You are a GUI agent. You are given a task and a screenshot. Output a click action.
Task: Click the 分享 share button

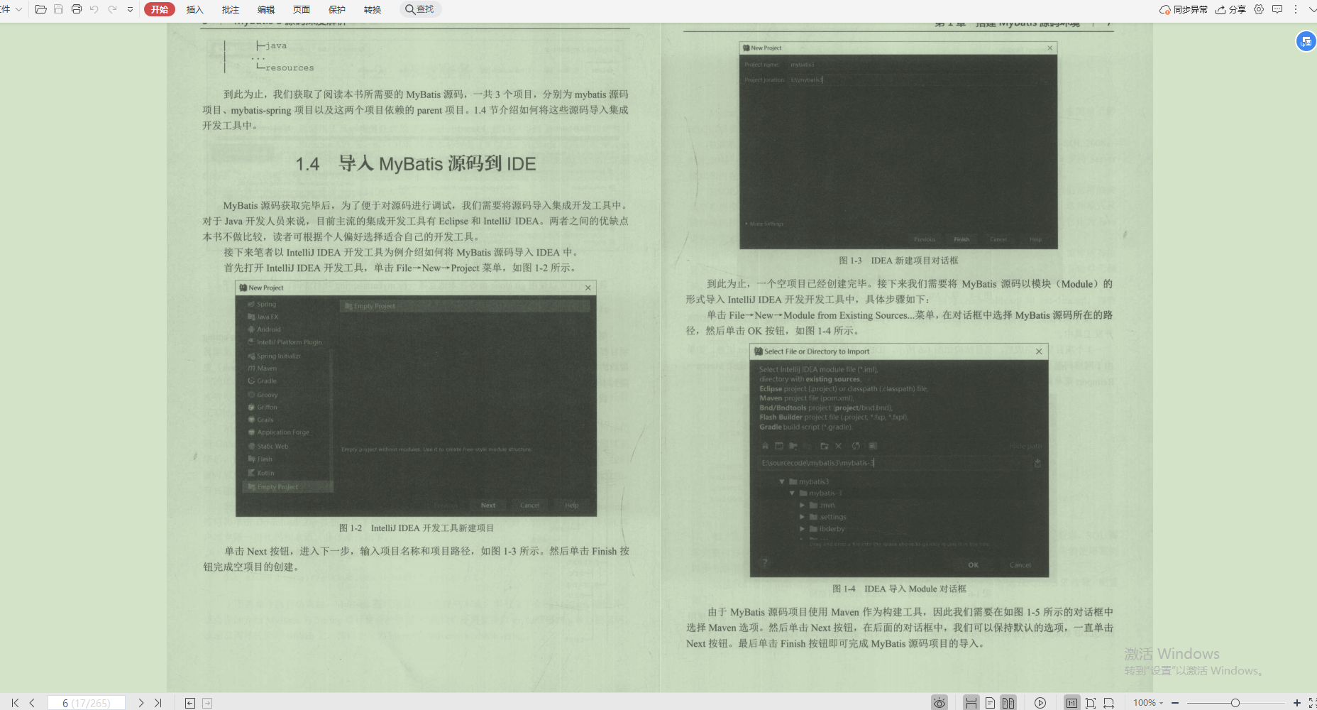pyautogui.click(x=1231, y=9)
